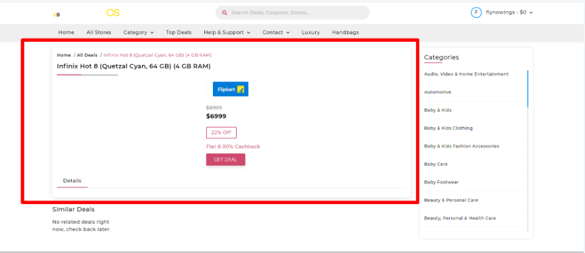The width and height of the screenshot is (585, 253).
Task: Open Baby & Kids Clothing category
Action: click(x=448, y=128)
